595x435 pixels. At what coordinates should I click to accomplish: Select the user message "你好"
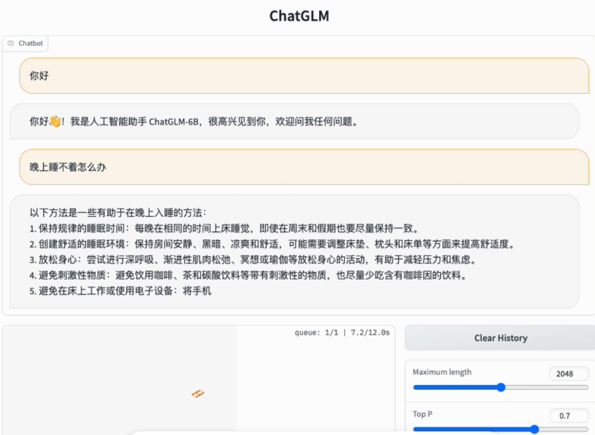coord(304,75)
